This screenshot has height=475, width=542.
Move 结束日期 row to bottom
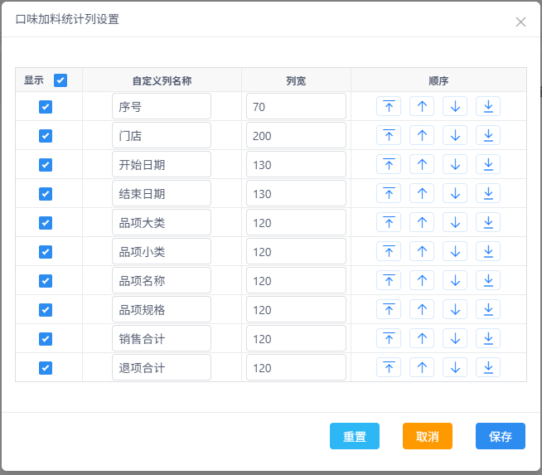tap(488, 193)
